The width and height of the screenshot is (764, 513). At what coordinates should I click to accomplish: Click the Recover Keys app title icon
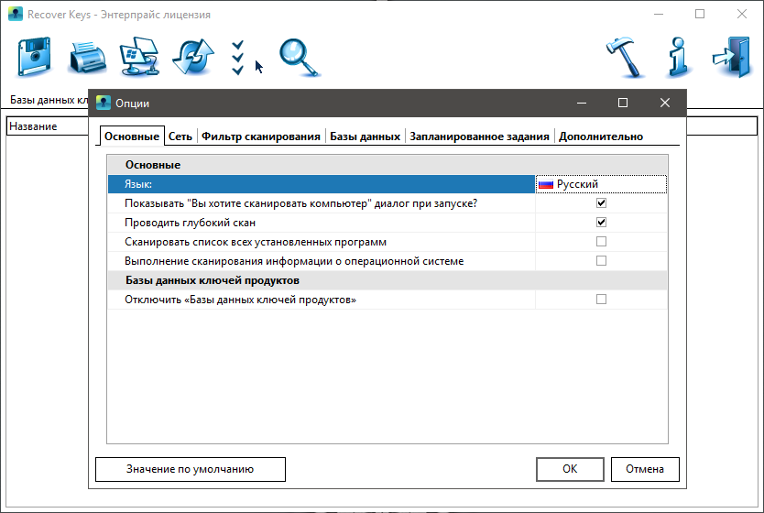tap(16, 14)
